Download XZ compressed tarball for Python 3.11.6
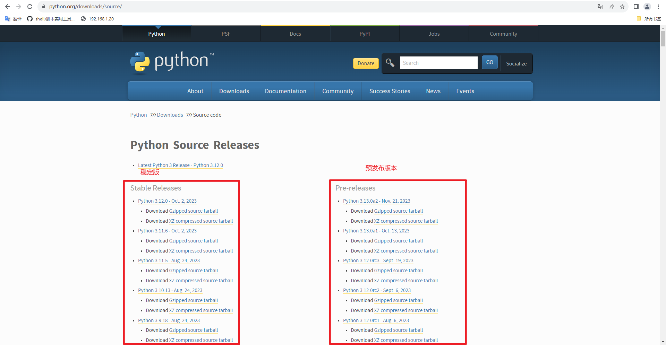 (x=201, y=251)
